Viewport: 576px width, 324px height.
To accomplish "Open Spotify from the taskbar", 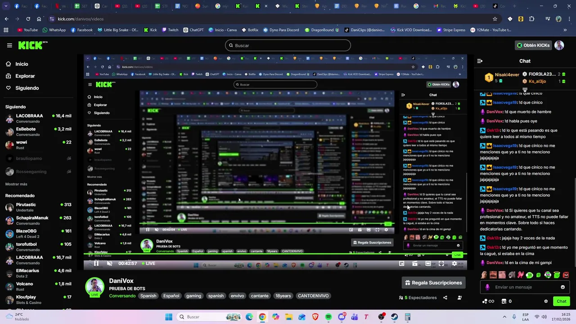I will (328, 317).
